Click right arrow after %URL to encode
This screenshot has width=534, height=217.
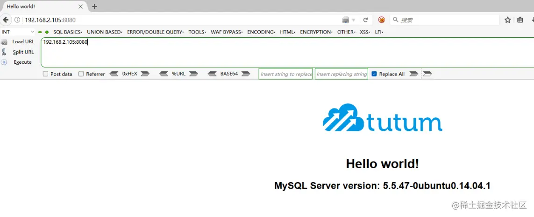tap(193, 74)
